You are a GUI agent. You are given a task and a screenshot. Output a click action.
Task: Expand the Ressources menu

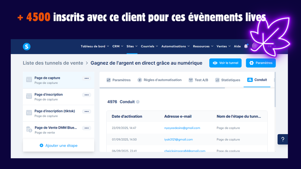click(x=203, y=46)
